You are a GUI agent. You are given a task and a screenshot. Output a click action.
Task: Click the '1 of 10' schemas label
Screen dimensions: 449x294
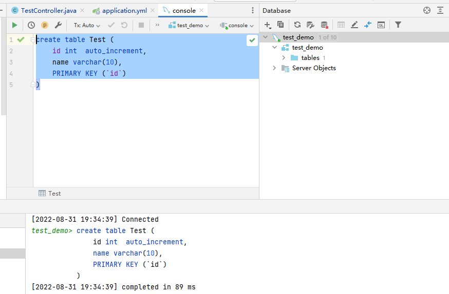328,37
